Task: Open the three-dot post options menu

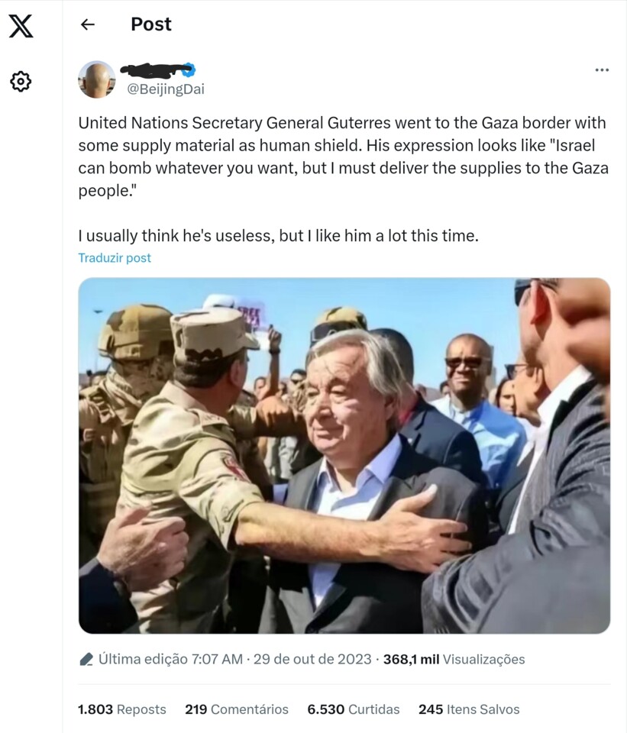Action: [x=602, y=69]
